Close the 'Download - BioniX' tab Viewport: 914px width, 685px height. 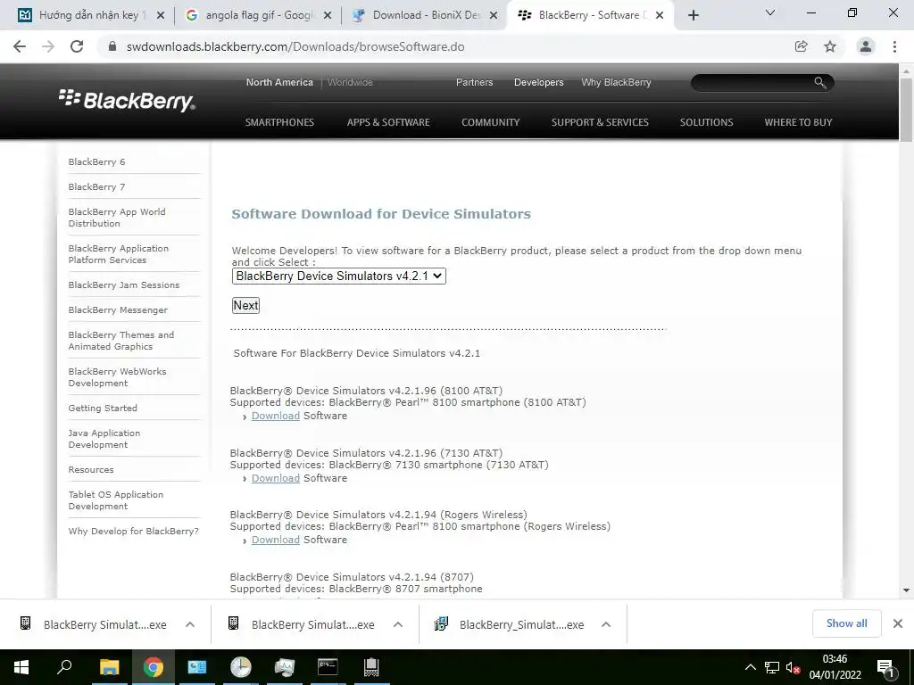click(x=494, y=16)
